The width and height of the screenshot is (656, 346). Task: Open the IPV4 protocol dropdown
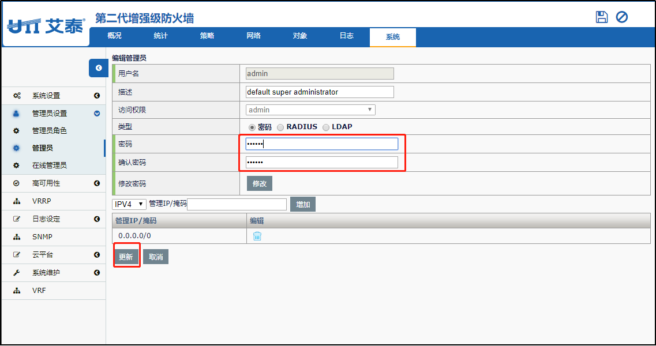coord(129,204)
